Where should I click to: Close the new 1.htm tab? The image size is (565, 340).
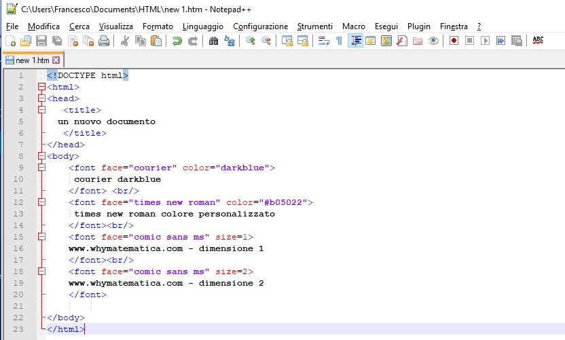56,60
